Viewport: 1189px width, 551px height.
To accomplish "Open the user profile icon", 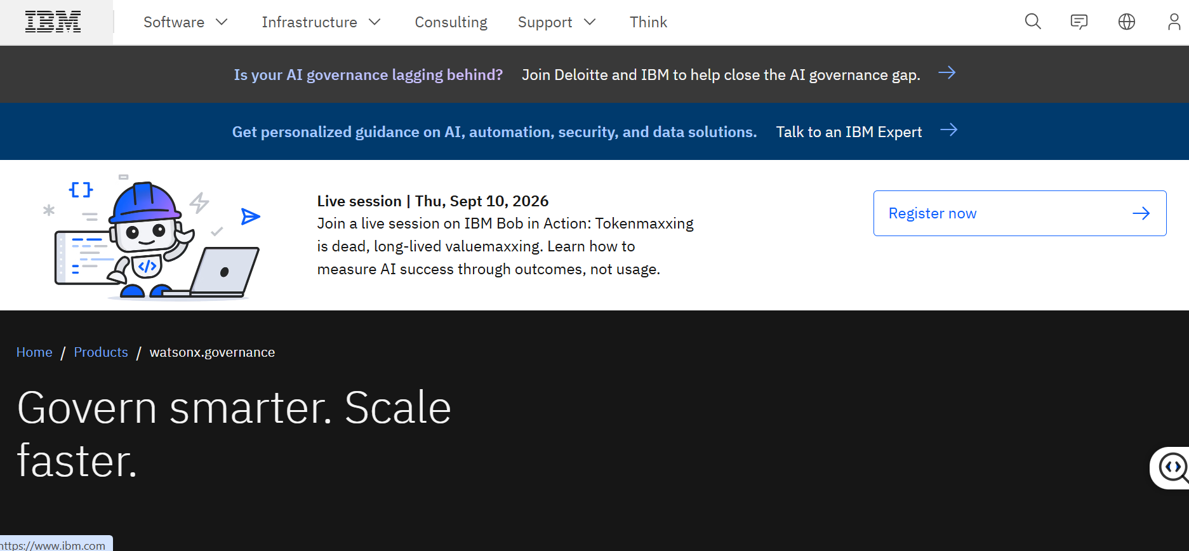I will [1174, 22].
